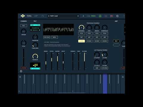Select the COMMON section label

pyautogui.click(x=24, y=21)
